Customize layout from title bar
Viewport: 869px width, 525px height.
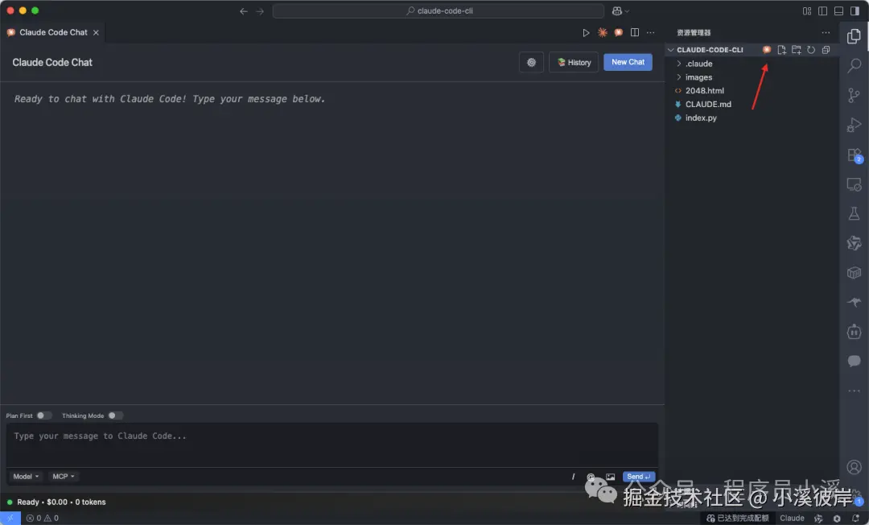pyautogui.click(x=807, y=11)
